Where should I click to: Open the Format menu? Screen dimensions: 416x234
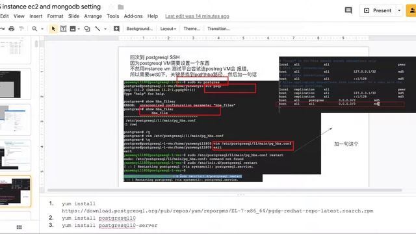[55, 16]
